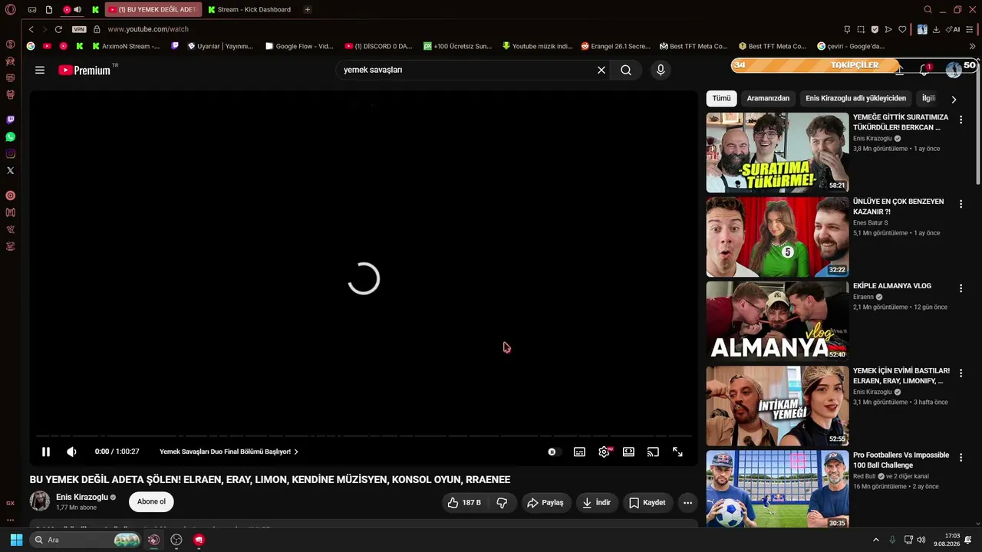
Task: Download the video via İndir
Action: point(596,502)
